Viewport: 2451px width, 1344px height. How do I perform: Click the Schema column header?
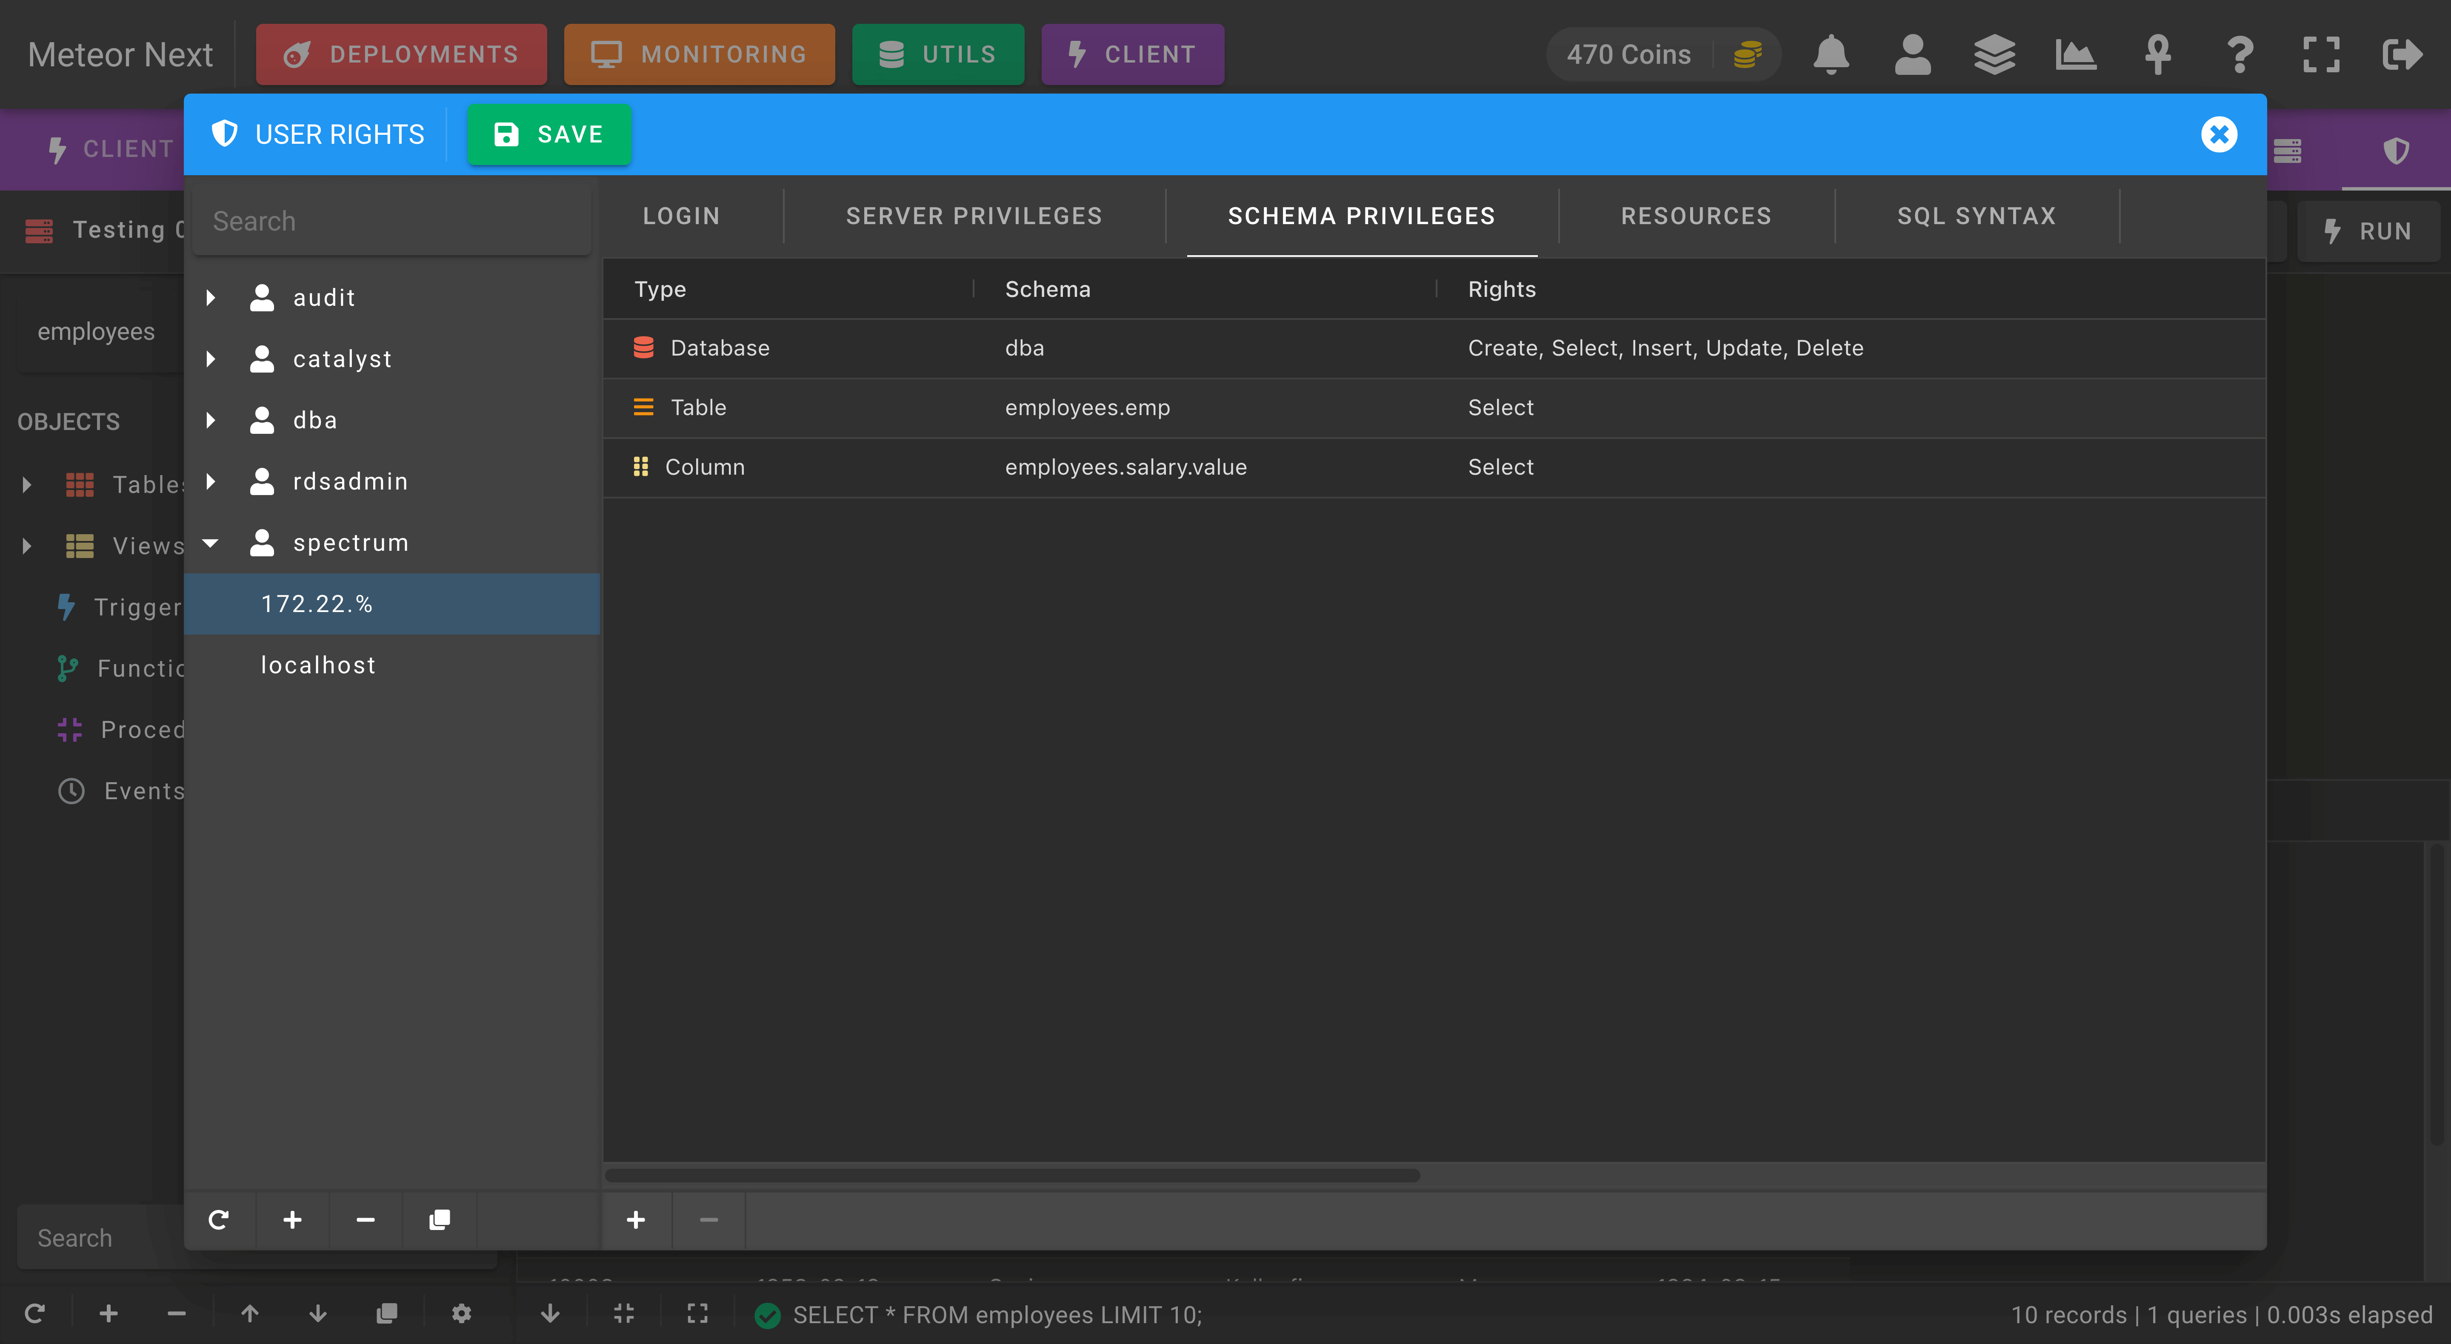[x=1048, y=289]
